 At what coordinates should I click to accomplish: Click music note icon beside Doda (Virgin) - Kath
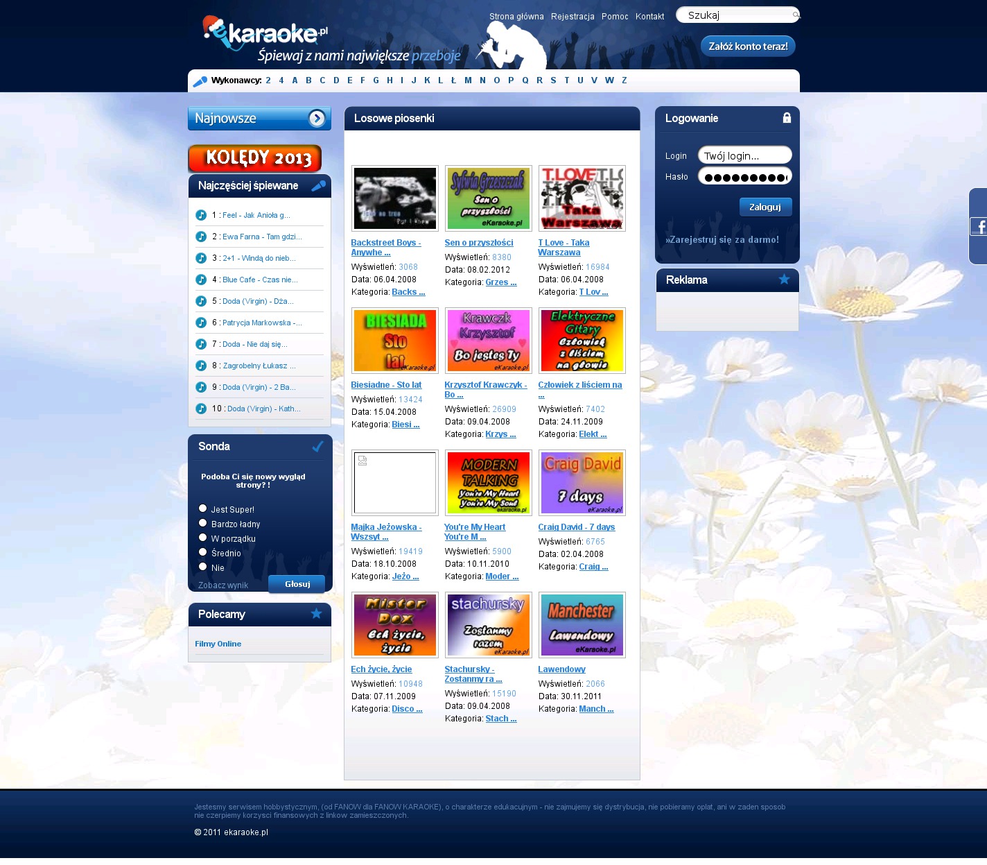point(201,409)
